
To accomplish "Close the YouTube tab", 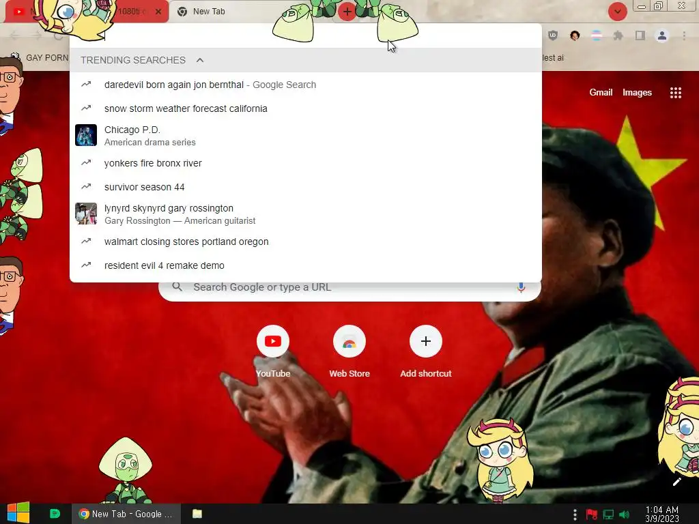I will pyautogui.click(x=158, y=12).
